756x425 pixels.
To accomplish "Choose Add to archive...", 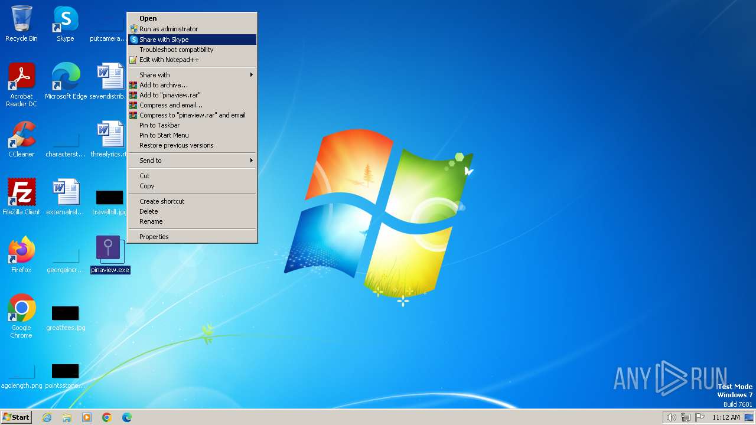I will [x=193, y=85].
